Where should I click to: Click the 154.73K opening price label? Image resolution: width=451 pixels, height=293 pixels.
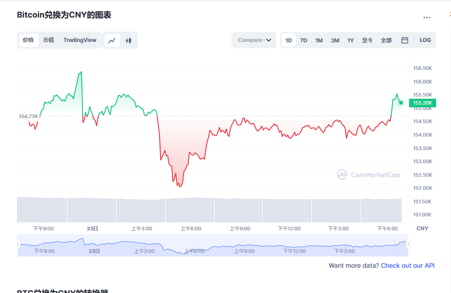coord(28,116)
